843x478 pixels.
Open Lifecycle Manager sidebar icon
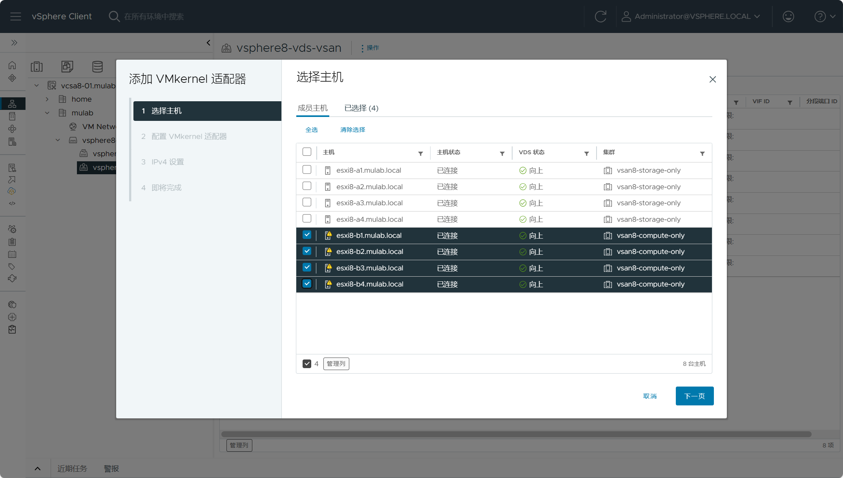click(x=12, y=279)
